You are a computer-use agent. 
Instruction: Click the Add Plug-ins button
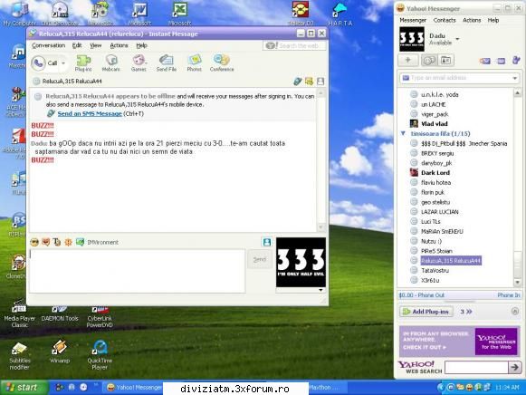(x=426, y=312)
